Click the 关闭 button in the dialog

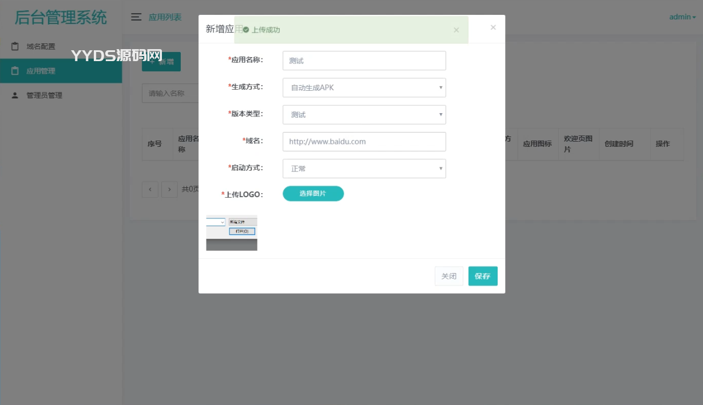click(x=448, y=276)
